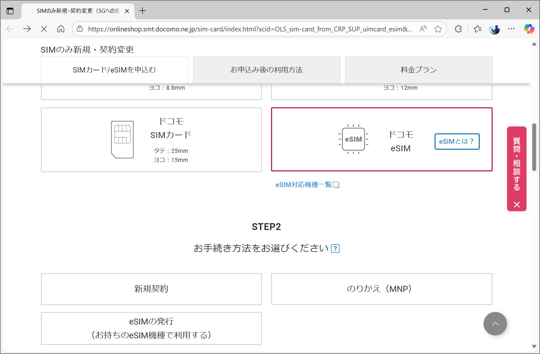
Task: Click the SIM card illustration on ドコモSIMカード panel
Action: pyautogui.click(x=122, y=139)
